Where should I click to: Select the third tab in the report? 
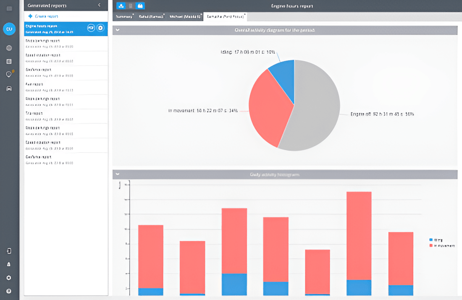tap(185, 16)
